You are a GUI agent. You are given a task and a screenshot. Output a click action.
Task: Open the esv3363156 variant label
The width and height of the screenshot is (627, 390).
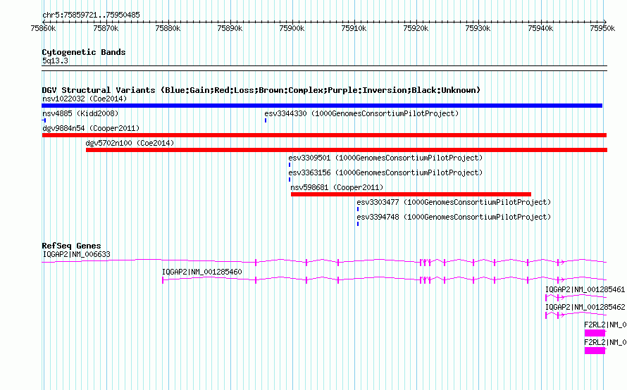385,172
